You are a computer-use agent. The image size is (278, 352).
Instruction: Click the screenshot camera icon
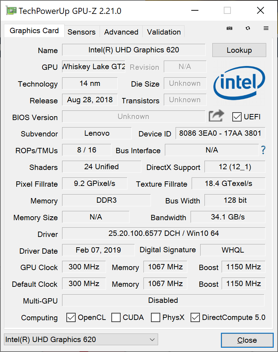pos(229,29)
